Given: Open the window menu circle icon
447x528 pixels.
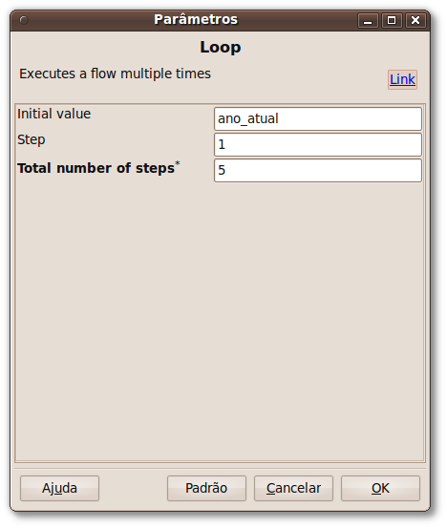Looking at the screenshot, I should click(24, 20).
